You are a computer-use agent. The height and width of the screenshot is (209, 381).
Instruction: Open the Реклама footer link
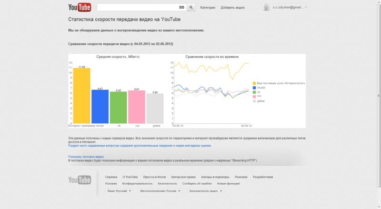click(x=241, y=177)
